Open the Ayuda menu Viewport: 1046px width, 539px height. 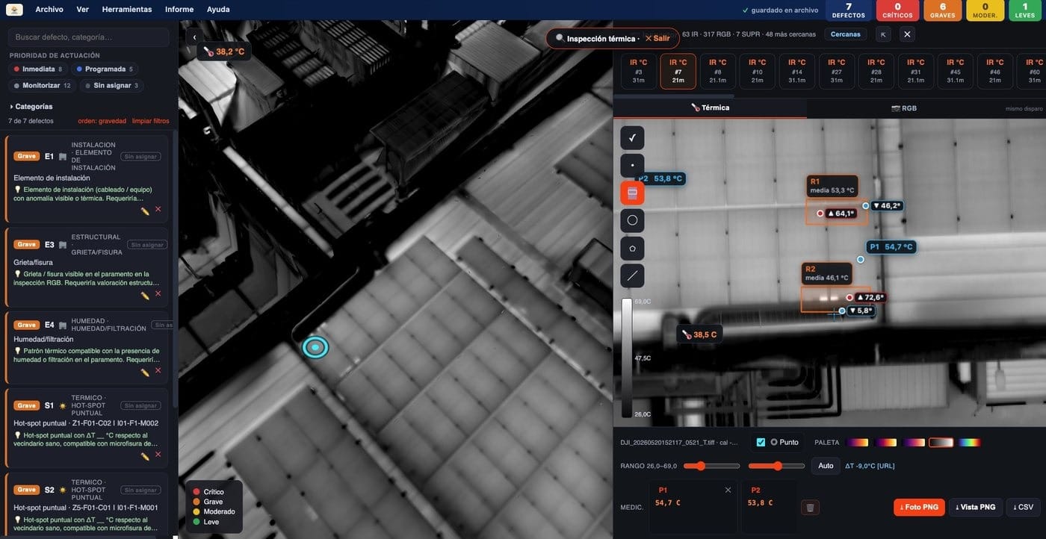pyautogui.click(x=218, y=10)
